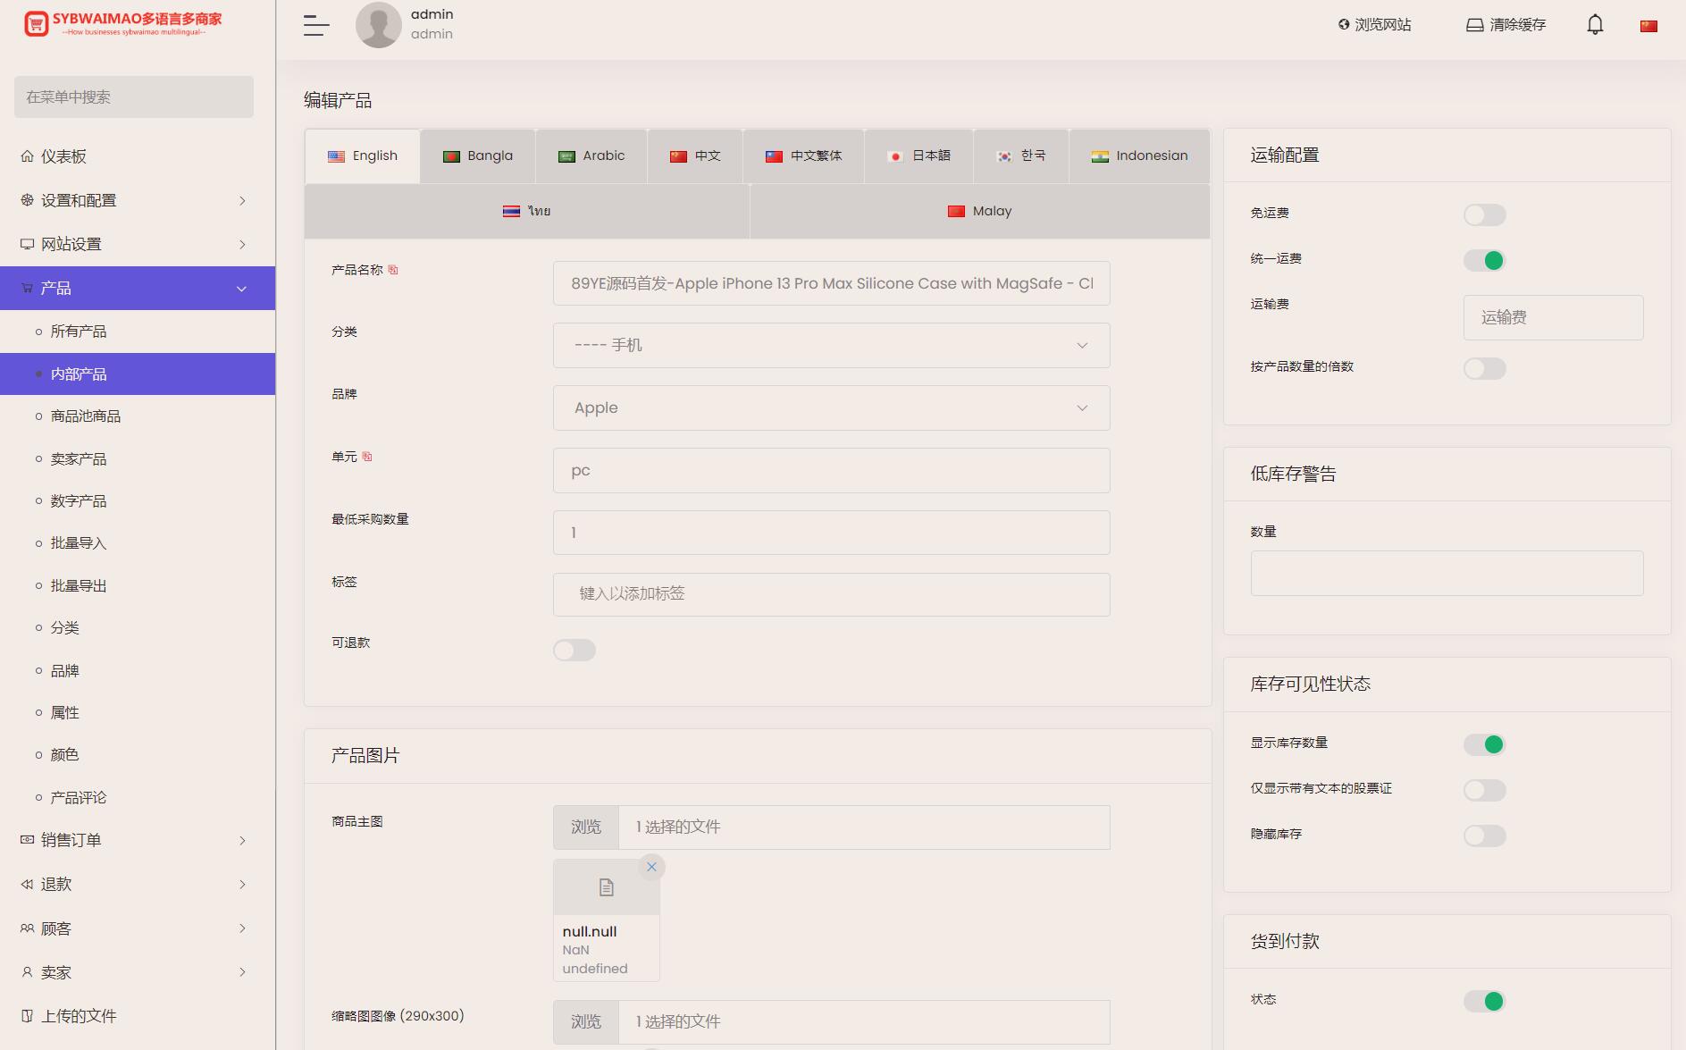Open 产品评论 submenu item

(x=138, y=798)
